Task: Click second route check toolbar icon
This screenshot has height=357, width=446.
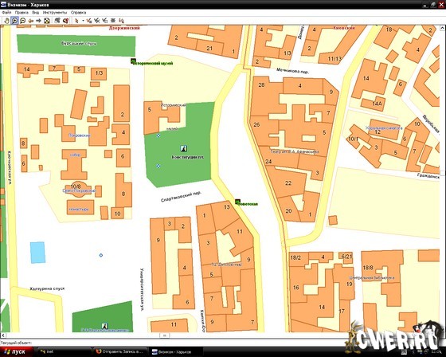Action: pos(97,21)
